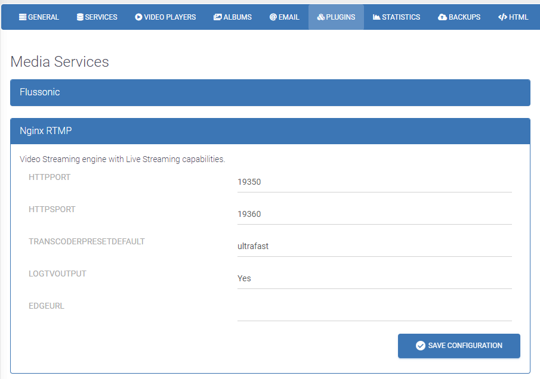Expand the Flussonic panel header
Screen dimensions: 540x379
[x=270, y=92]
